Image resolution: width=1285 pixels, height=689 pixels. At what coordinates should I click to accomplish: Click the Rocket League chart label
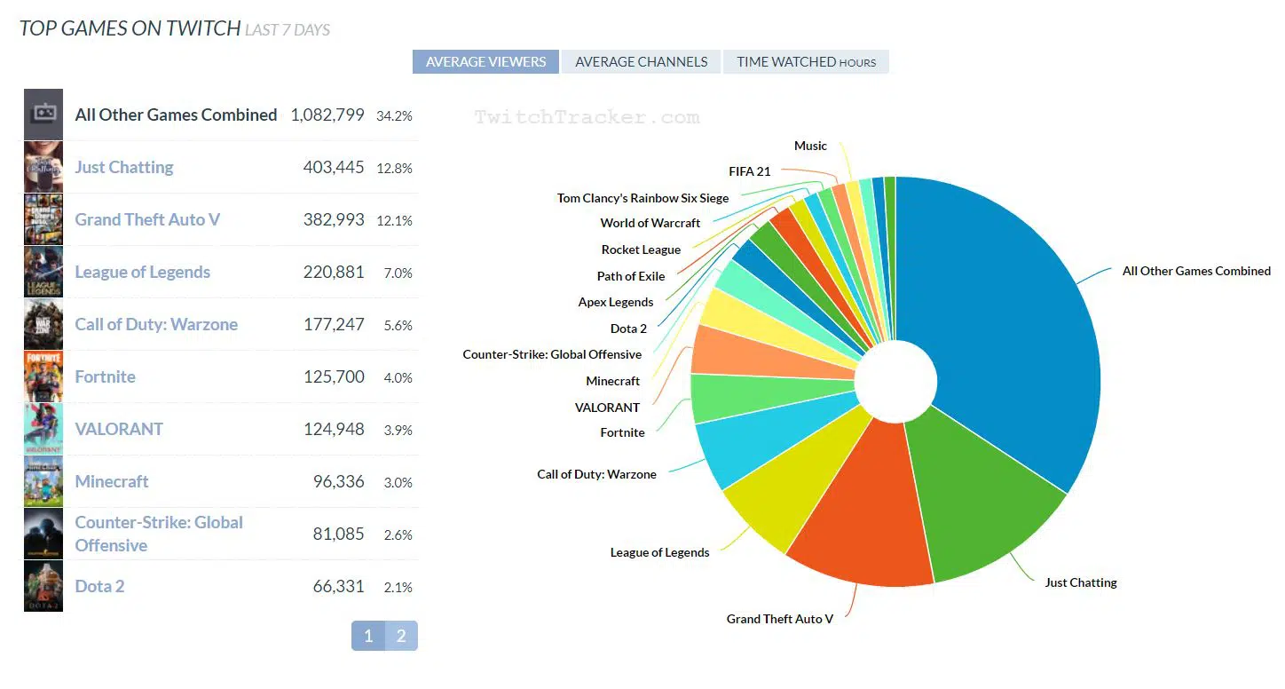tap(641, 249)
